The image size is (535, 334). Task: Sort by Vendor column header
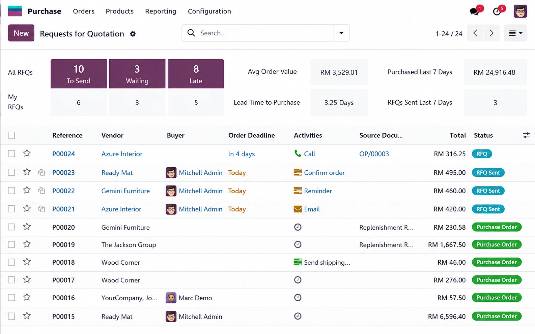pos(112,135)
